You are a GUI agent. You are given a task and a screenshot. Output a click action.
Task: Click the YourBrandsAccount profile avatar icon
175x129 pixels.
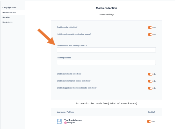coord(59,121)
